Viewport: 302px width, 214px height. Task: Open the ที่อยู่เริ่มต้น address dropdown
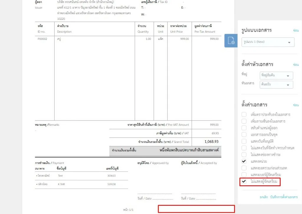pos(276,75)
